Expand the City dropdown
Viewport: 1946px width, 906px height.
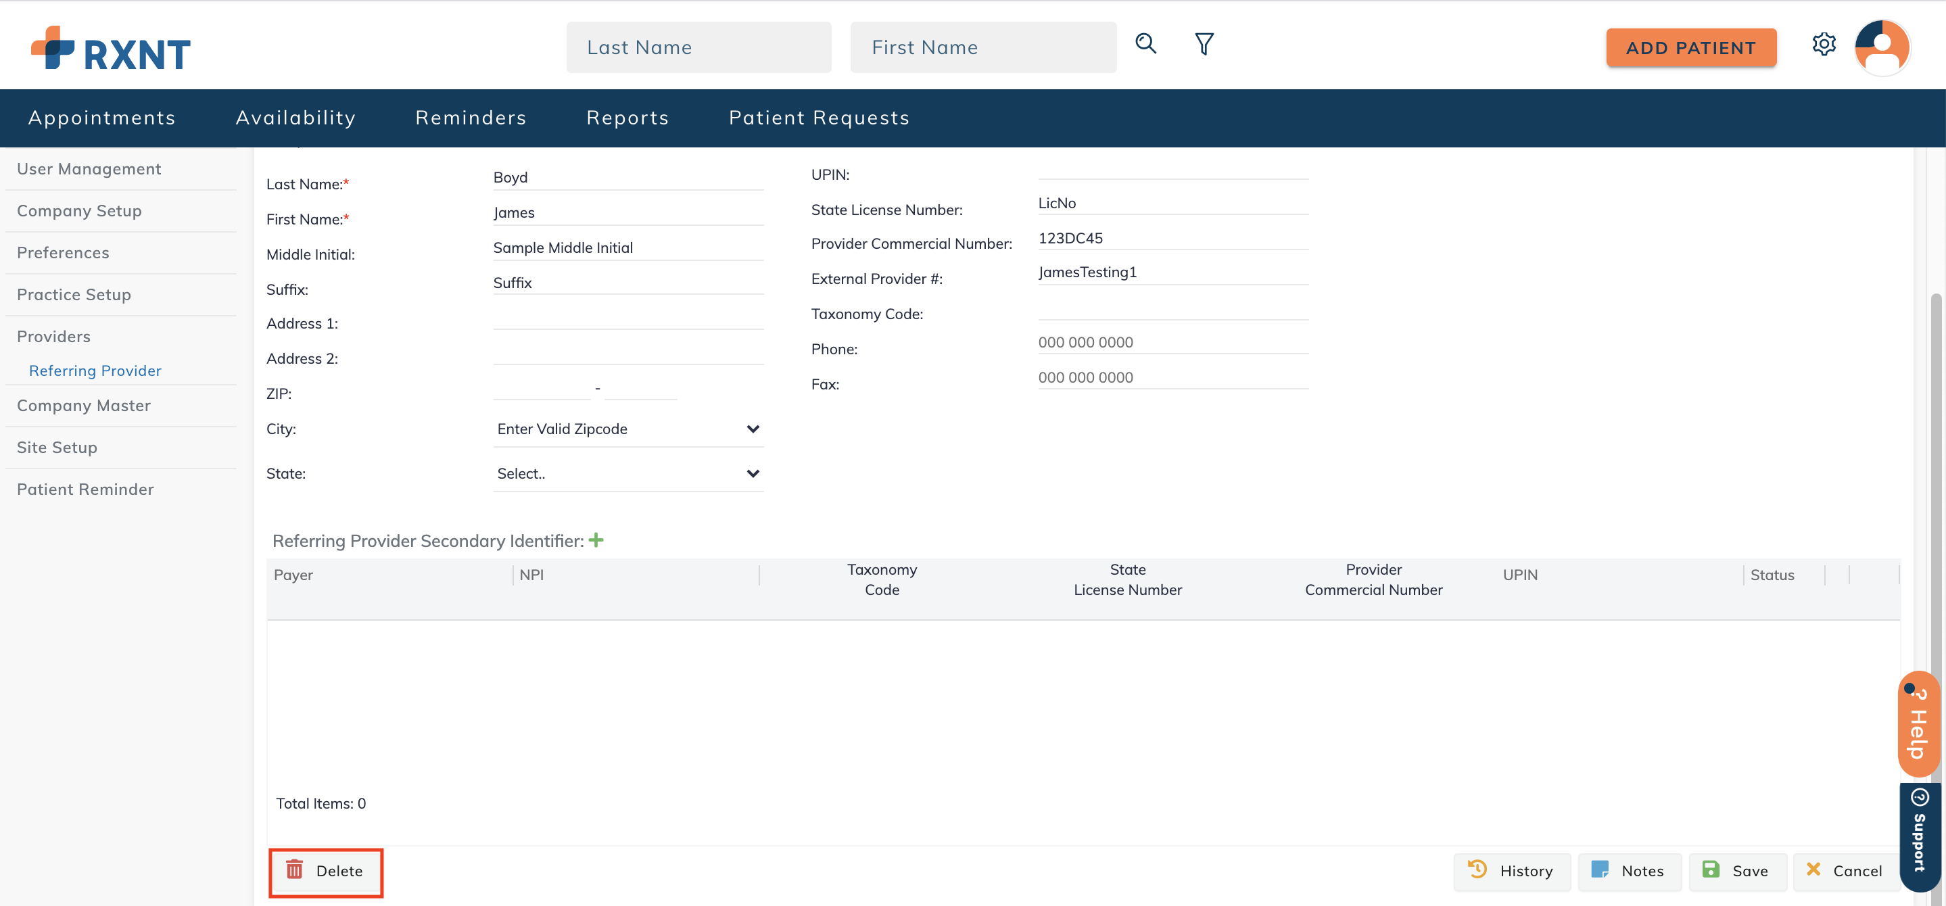coord(629,429)
